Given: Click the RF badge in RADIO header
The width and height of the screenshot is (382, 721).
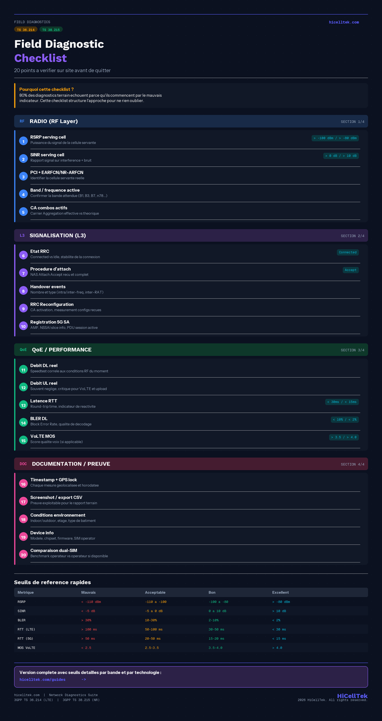Looking at the screenshot, I should (22, 121).
